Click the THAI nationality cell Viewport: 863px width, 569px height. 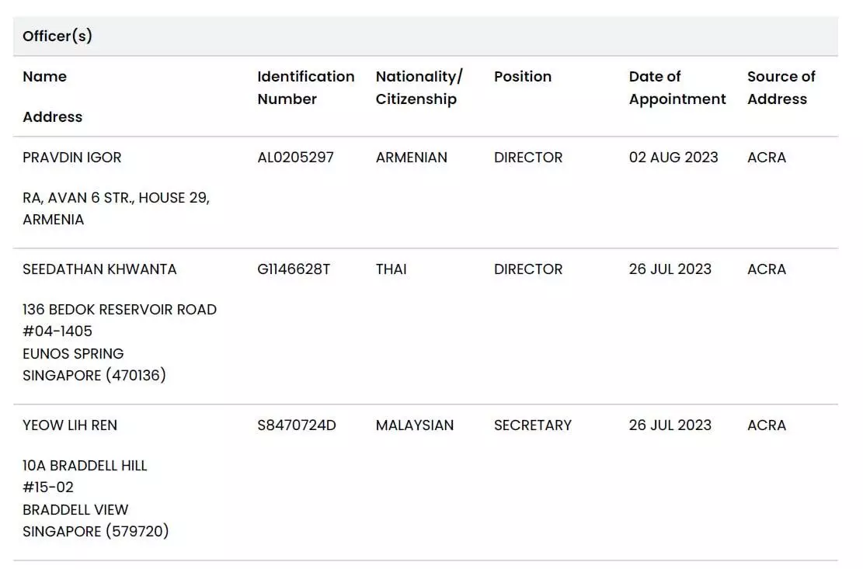tap(391, 269)
